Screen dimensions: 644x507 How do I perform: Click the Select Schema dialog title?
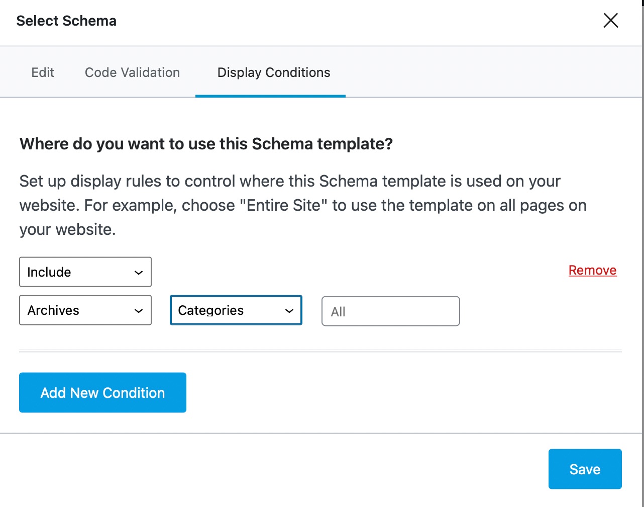pyautogui.click(x=66, y=21)
